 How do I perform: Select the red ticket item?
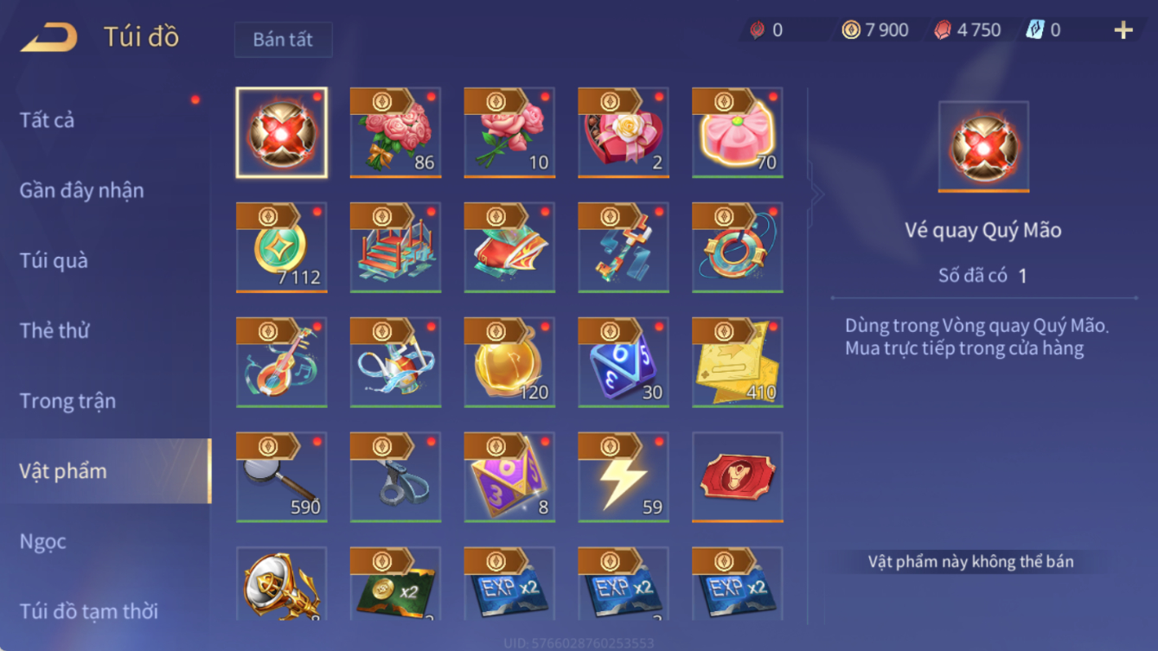click(738, 477)
